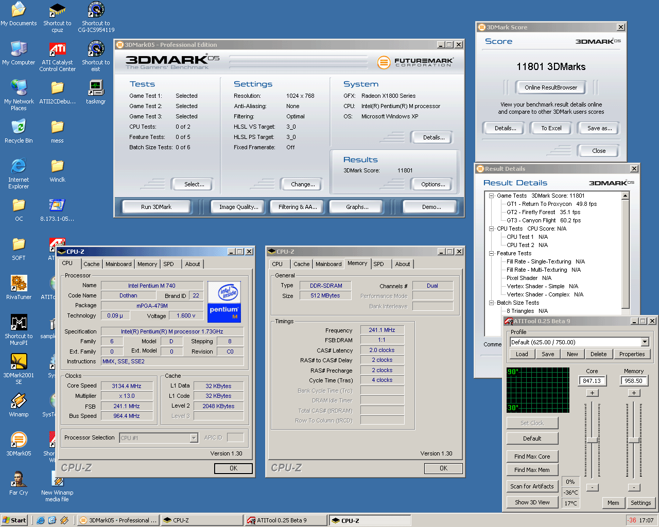The image size is (659, 527).
Task: Open the ATITool Profile dropdown
Action: [645, 342]
